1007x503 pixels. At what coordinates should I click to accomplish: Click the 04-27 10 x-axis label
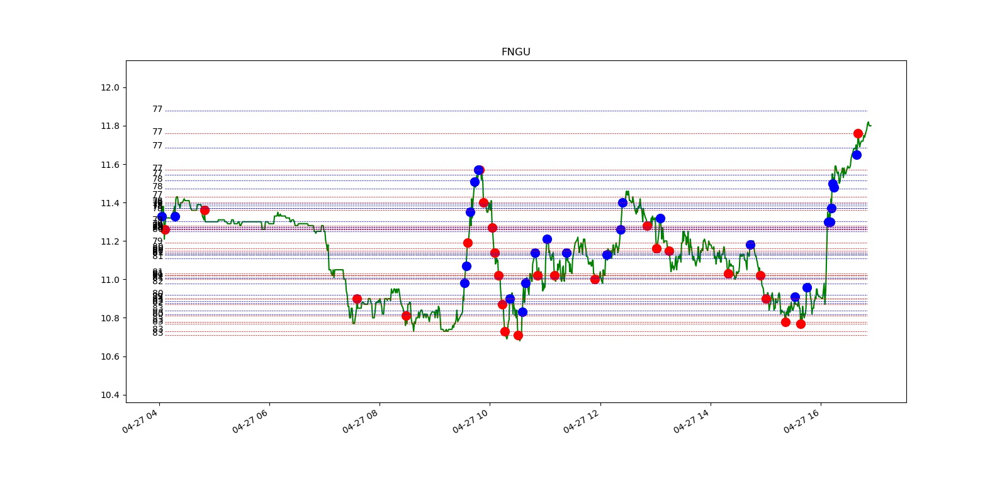470,421
